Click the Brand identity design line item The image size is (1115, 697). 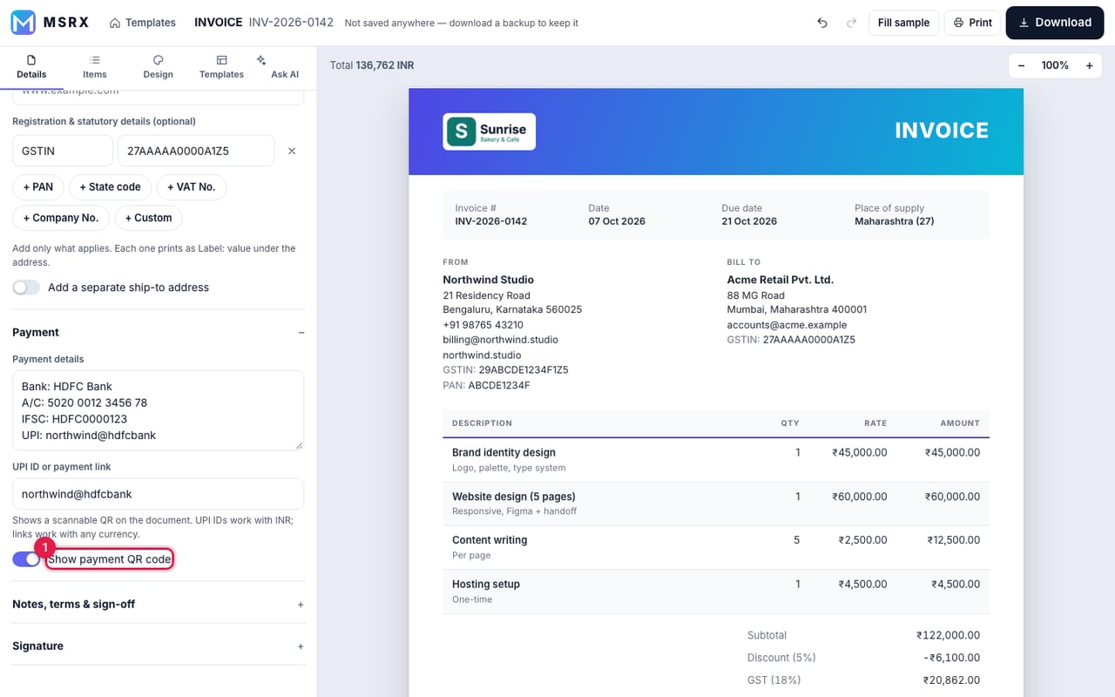coord(716,460)
